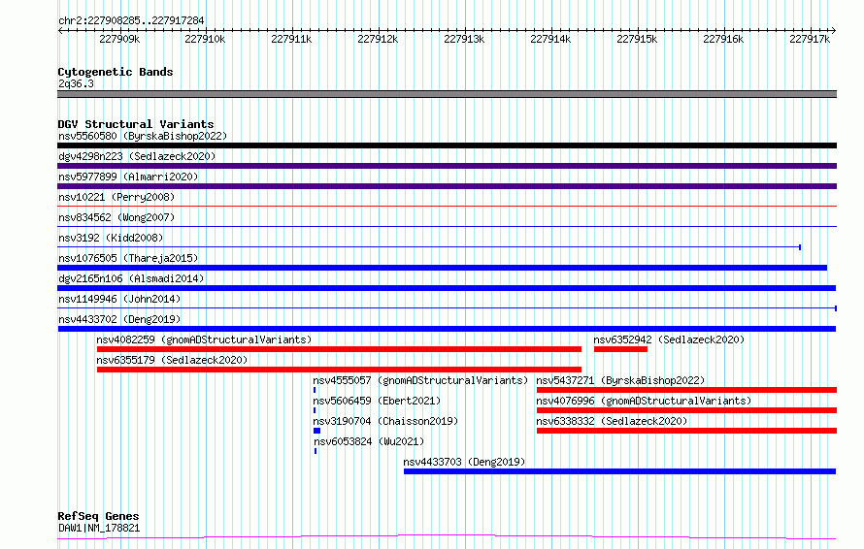The width and height of the screenshot is (864, 549).
Task: Click the Cytogenetic Bands track title
Action: pyautogui.click(x=116, y=72)
